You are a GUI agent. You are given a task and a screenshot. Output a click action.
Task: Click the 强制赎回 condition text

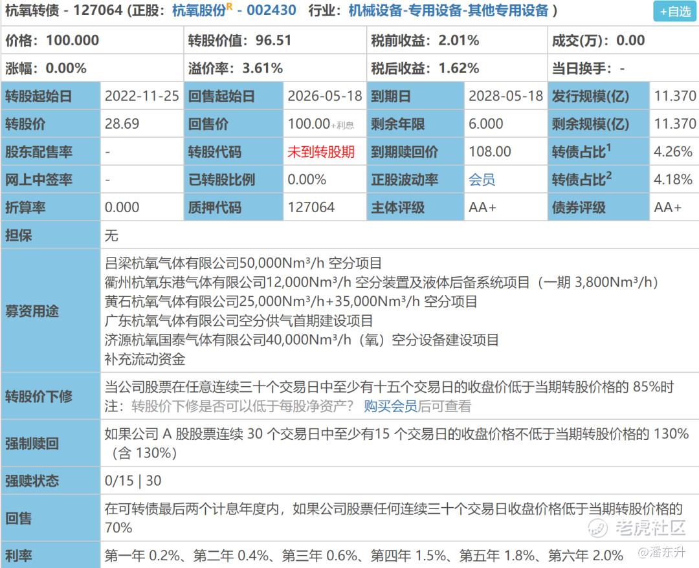[x=397, y=443]
